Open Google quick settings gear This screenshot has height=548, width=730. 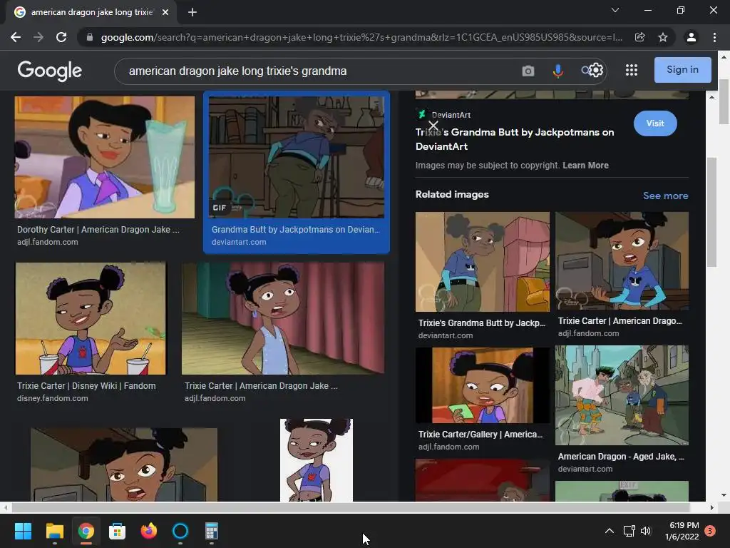596,71
